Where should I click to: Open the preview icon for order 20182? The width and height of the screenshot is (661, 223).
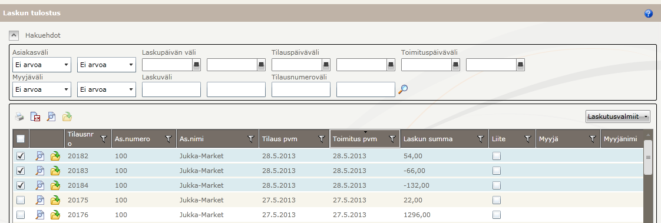[x=40, y=156]
